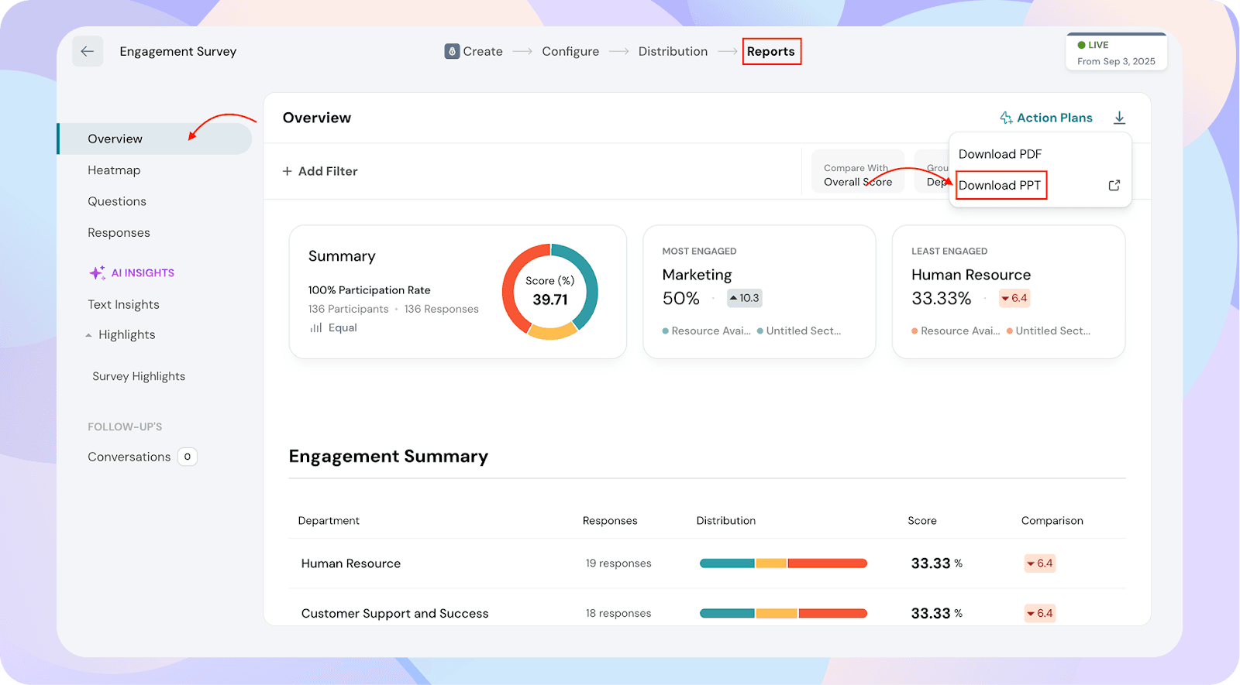1240x685 pixels.
Task: Click the AI Insights sparkle icon
Action: [97, 272]
